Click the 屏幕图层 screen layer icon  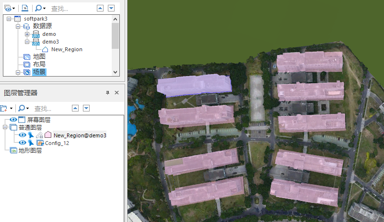point(22,120)
